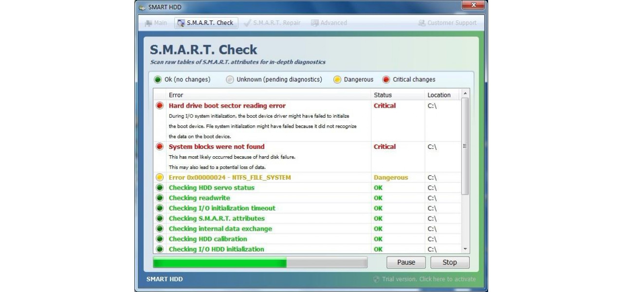Select 'Checking I/O HDD initialization' text
623x292 pixels.
(x=217, y=249)
